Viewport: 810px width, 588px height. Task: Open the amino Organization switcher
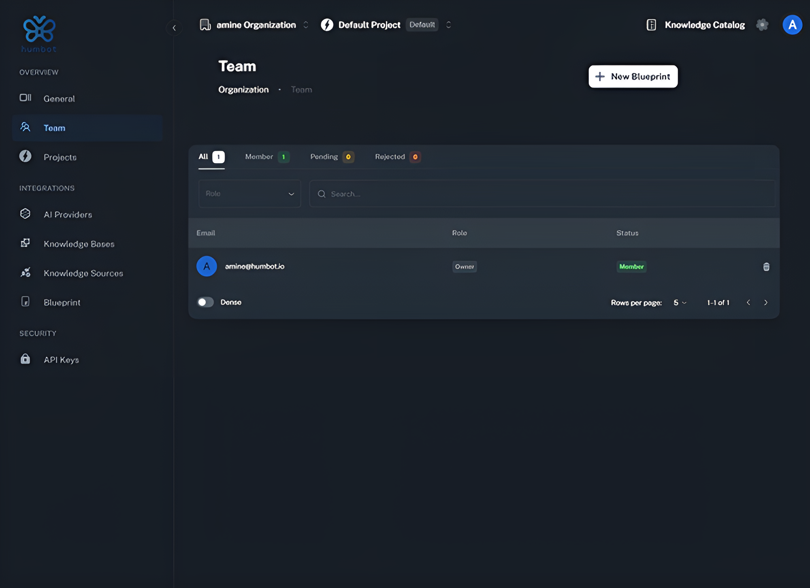(x=256, y=25)
